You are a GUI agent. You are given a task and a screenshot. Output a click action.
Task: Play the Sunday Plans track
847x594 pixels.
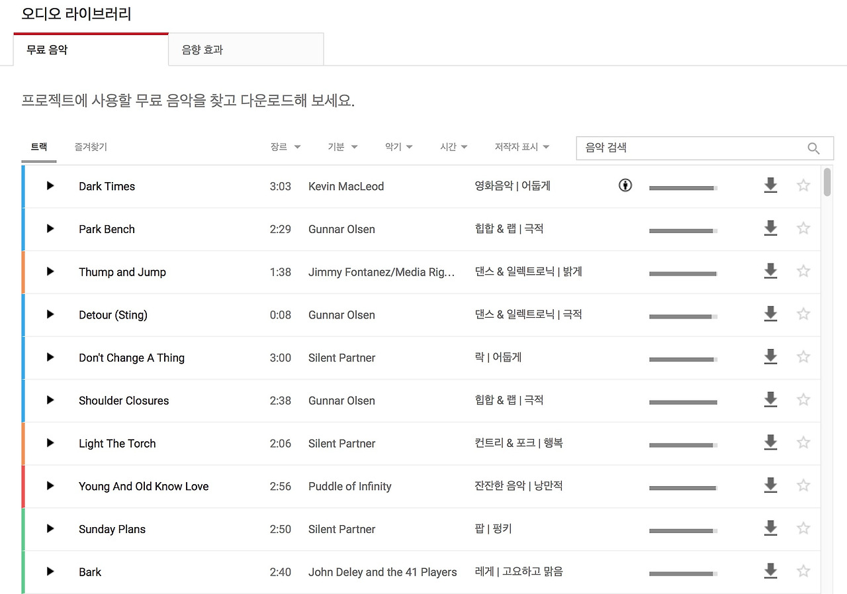50,528
